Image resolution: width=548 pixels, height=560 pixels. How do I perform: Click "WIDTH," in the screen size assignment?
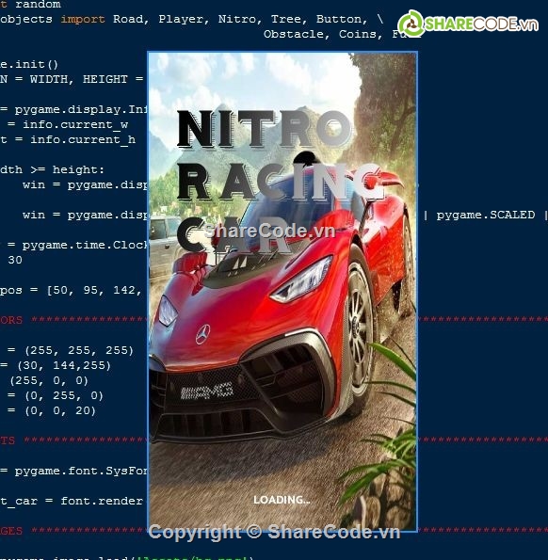pos(52,79)
